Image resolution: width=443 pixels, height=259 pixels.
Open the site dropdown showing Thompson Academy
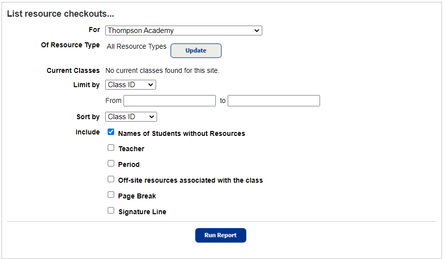[183, 31]
